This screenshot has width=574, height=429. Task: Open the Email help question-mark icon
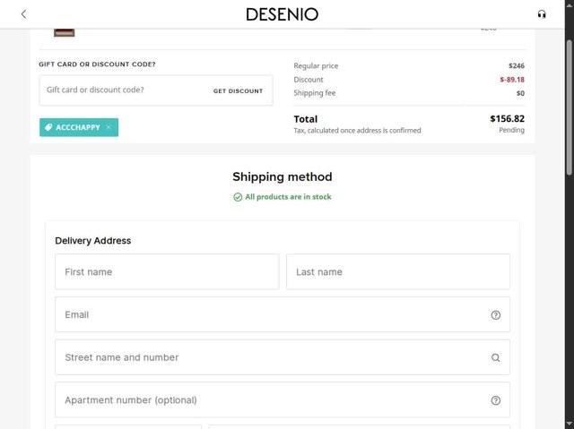pyautogui.click(x=496, y=315)
